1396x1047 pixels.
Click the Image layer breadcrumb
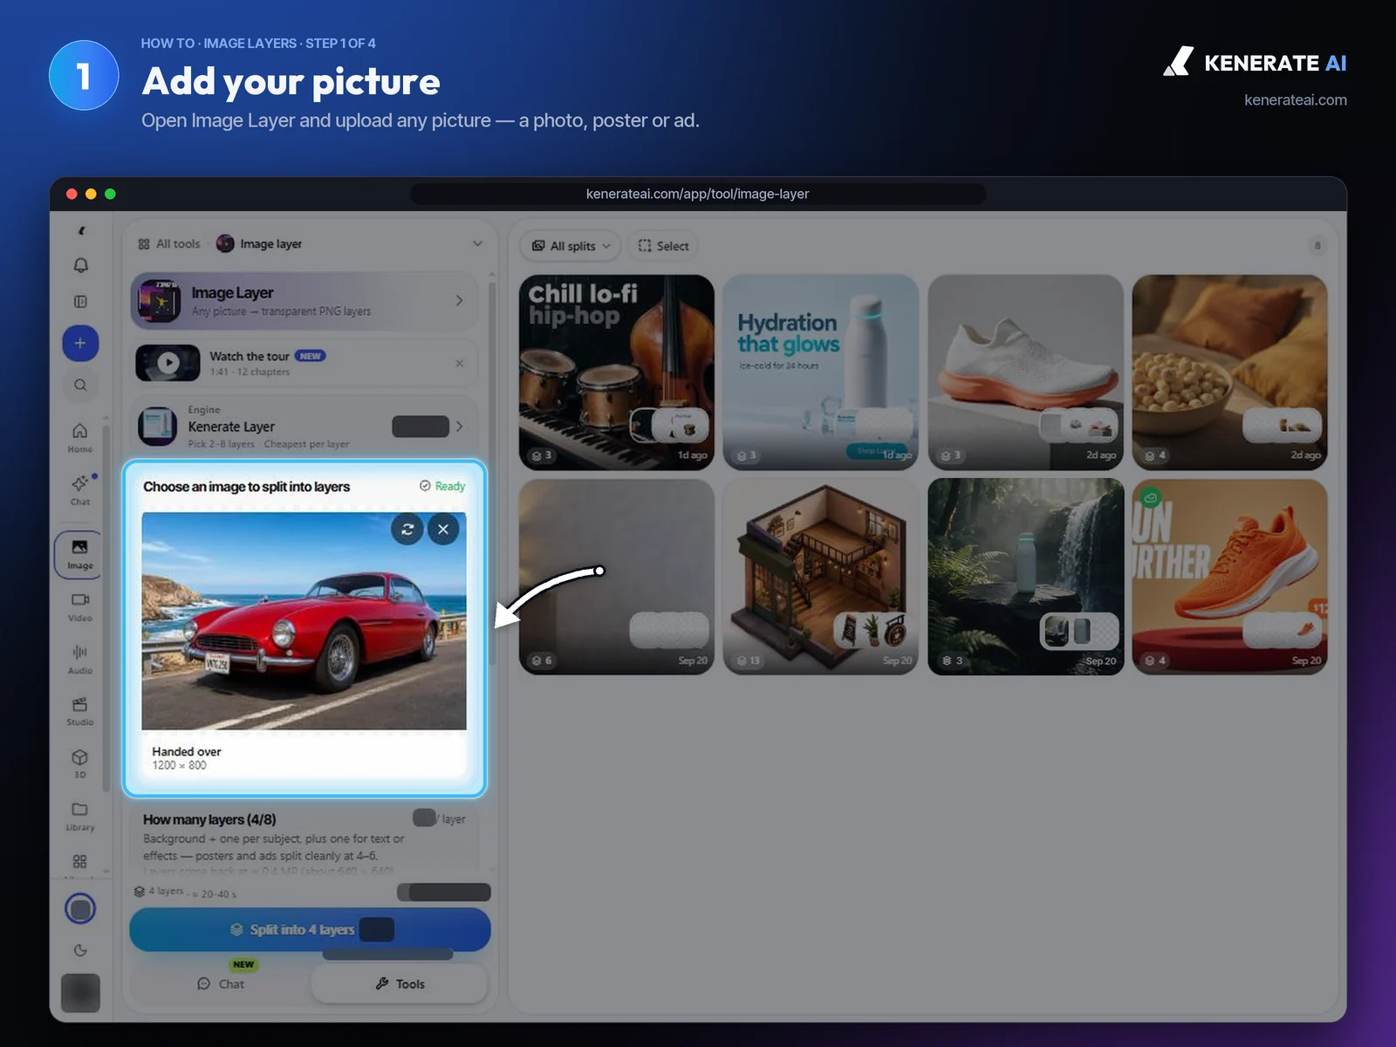point(259,244)
